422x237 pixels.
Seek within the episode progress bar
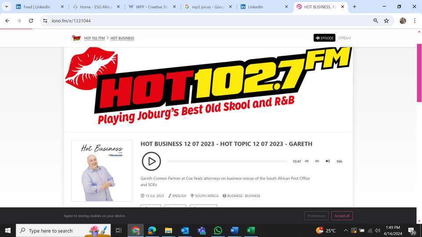point(227,161)
